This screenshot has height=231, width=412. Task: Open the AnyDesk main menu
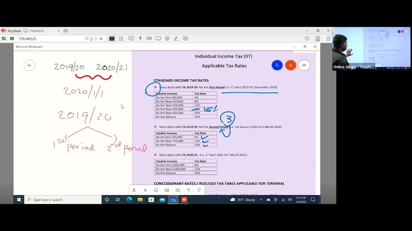click(328, 38)
